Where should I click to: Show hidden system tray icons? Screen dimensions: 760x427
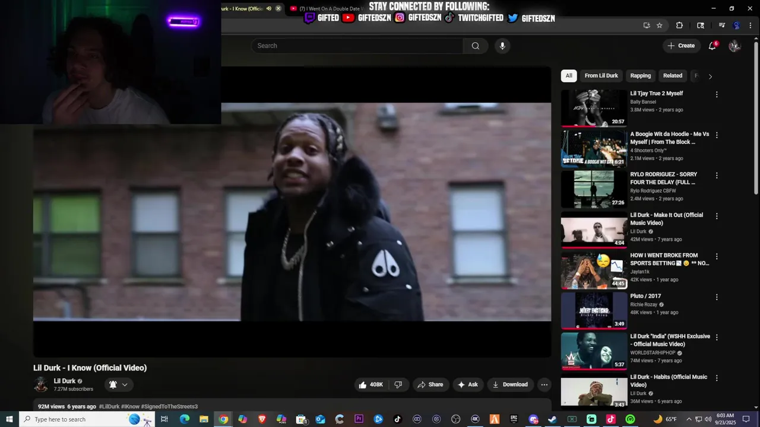[689, 419]
